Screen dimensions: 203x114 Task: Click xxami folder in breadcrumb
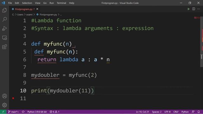pos(29,15)
